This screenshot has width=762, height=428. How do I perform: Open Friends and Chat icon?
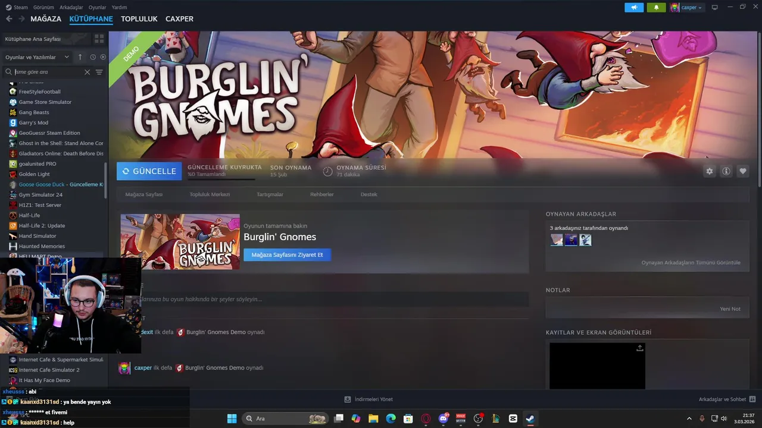752,399
